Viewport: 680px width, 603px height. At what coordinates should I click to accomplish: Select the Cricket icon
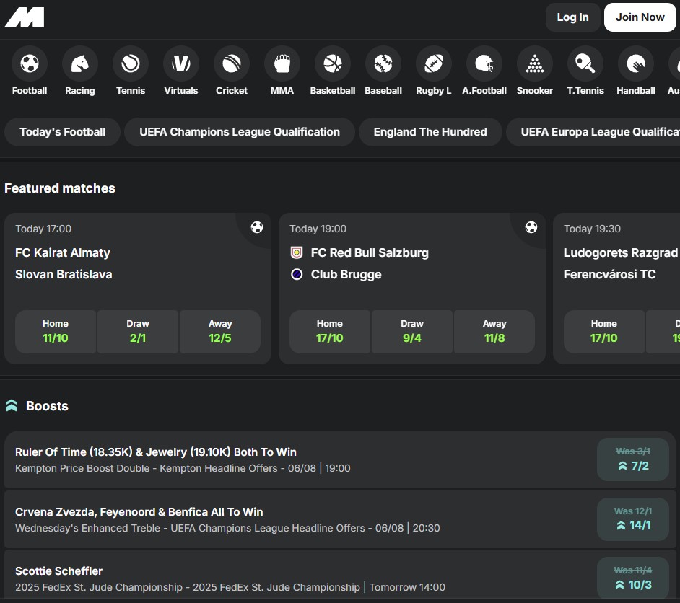point(232,63)
